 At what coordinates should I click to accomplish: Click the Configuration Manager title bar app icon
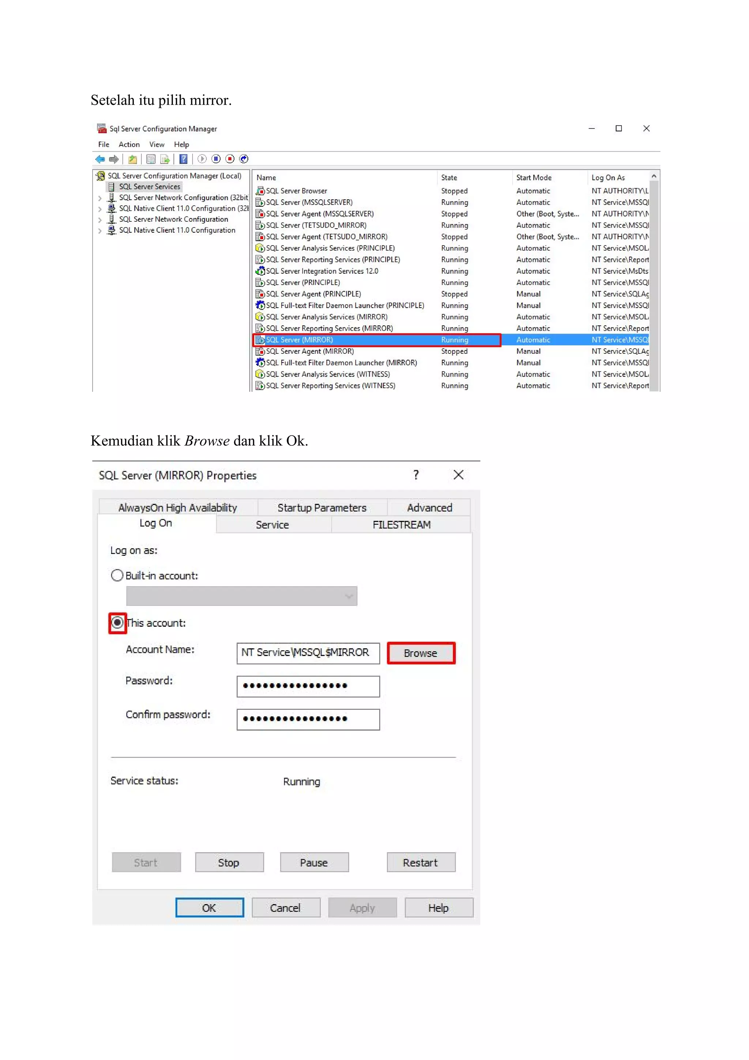[x=102, y=128]
